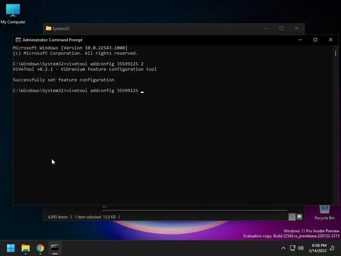Show hidden system tray icons
This screenshot has width=341, height=256.
283,248
